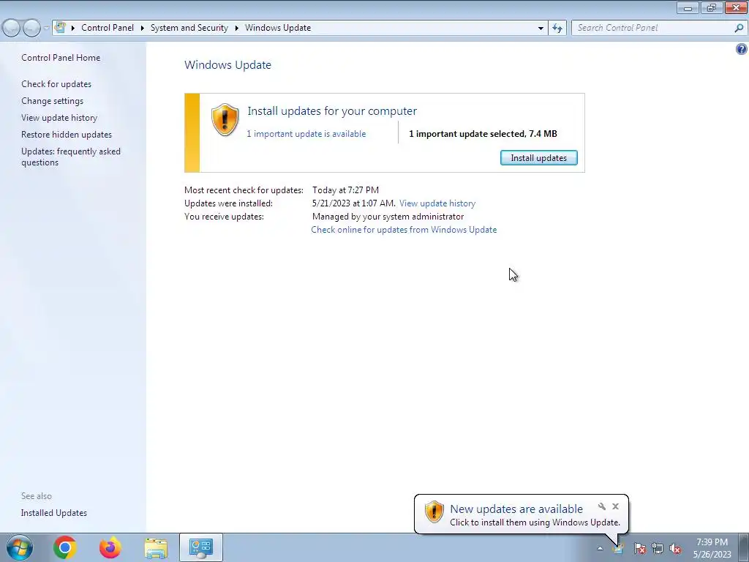
Task: Launch Google Chrome from taskbar
Action: pyautogui.click(x=65, y=547)
